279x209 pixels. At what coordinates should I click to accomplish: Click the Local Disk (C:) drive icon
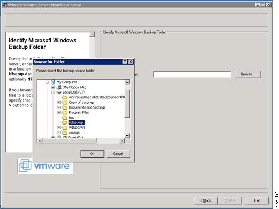point(59,92)
